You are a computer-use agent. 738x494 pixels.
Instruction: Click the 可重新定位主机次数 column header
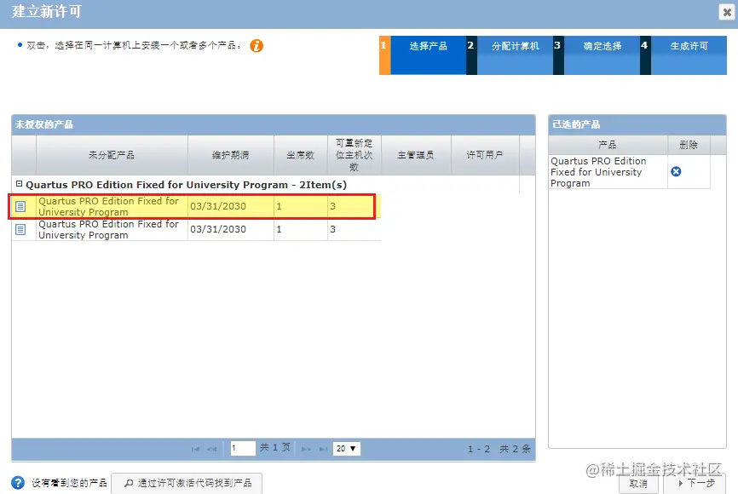coord(354,155)
